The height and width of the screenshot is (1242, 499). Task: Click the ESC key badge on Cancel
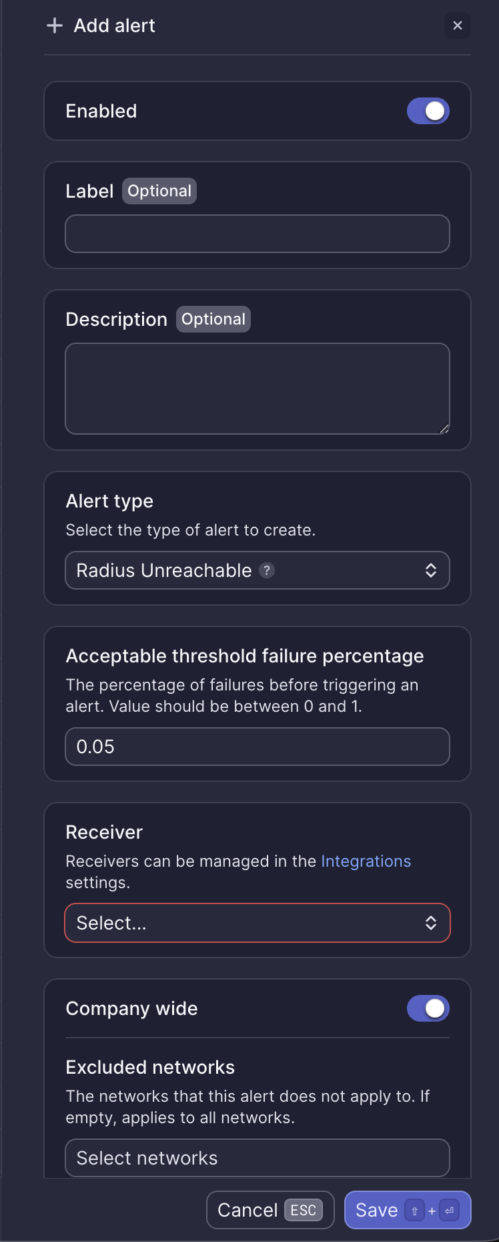pos(304,1210)
